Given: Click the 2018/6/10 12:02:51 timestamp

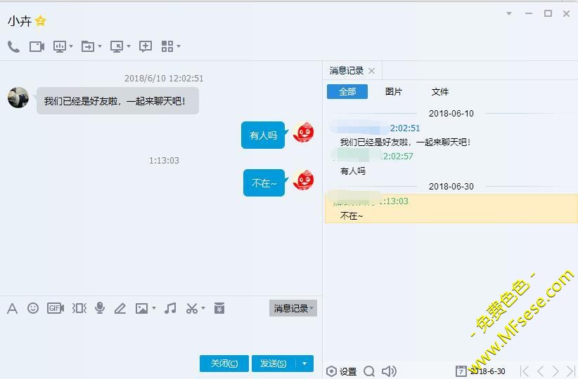Looking at the screenshot, I should pos(164,79).
